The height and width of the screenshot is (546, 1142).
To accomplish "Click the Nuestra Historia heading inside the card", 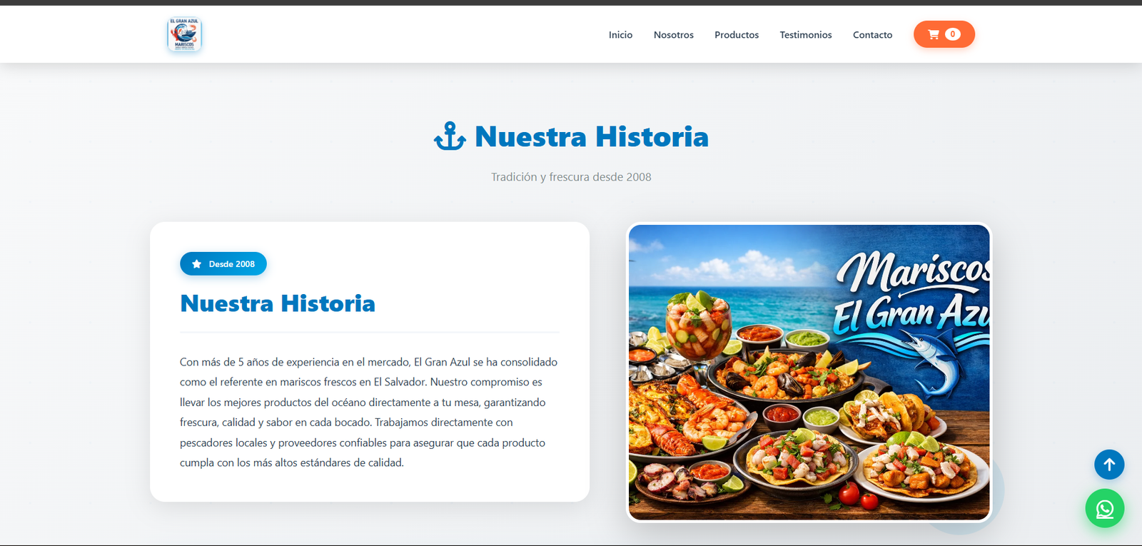I will coord(278,303).
